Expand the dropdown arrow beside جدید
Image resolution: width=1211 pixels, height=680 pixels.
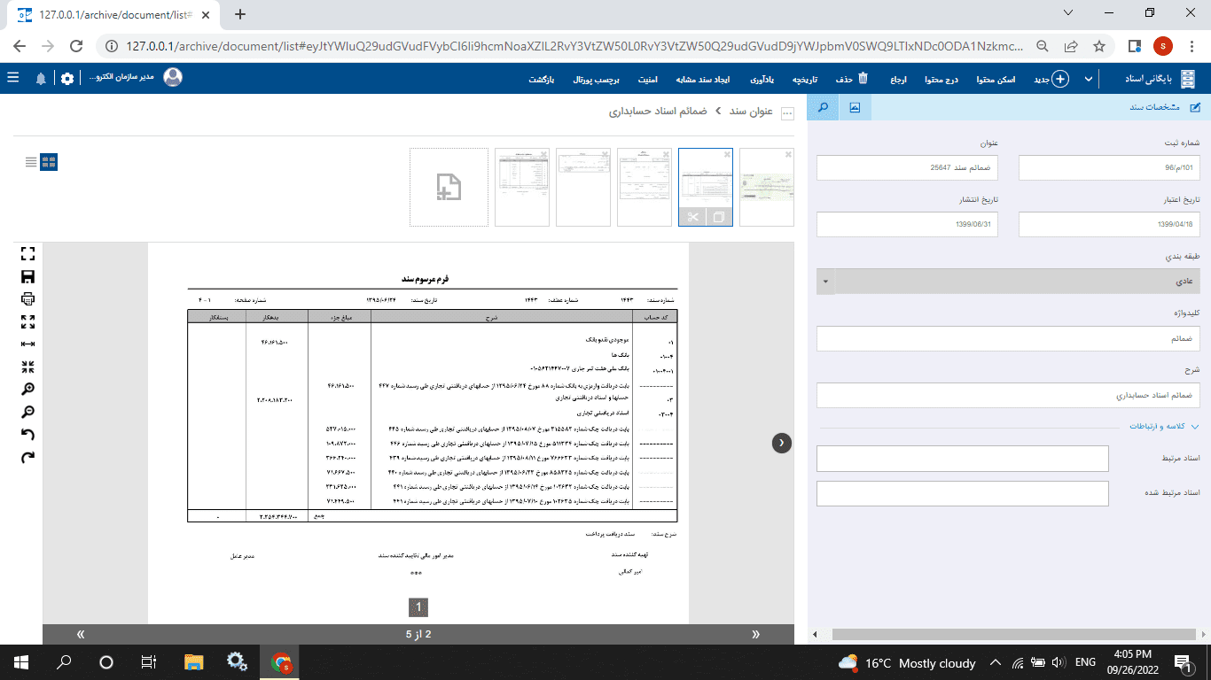[1086, 79]
